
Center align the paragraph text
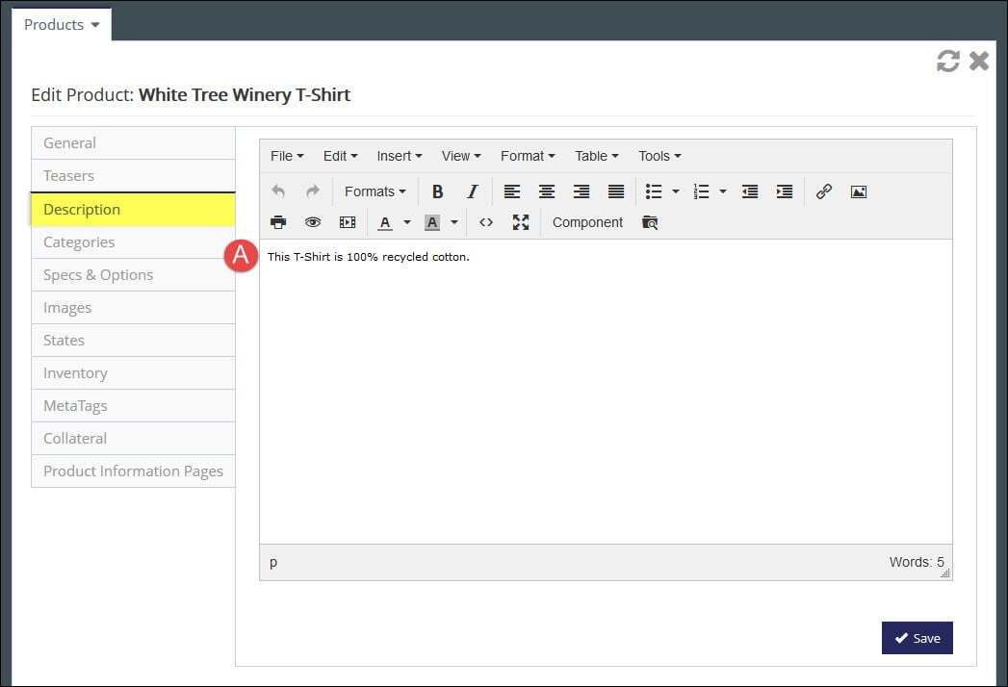547,191
